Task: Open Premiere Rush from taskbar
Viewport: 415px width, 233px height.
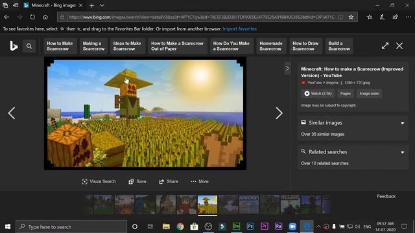Action: coord(278,227)
